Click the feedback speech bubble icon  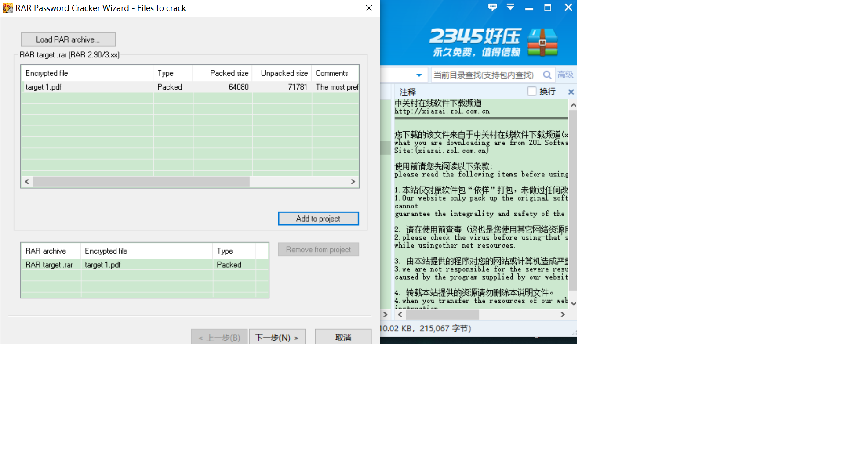coord(492,7)
